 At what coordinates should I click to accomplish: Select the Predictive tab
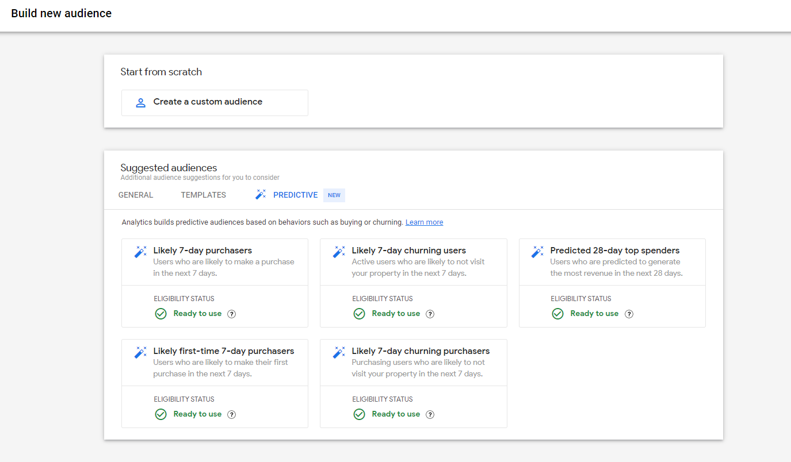pos(295,195)
